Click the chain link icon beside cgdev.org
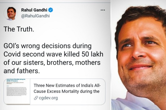This screenshot has width=166, height=110. 36,98
